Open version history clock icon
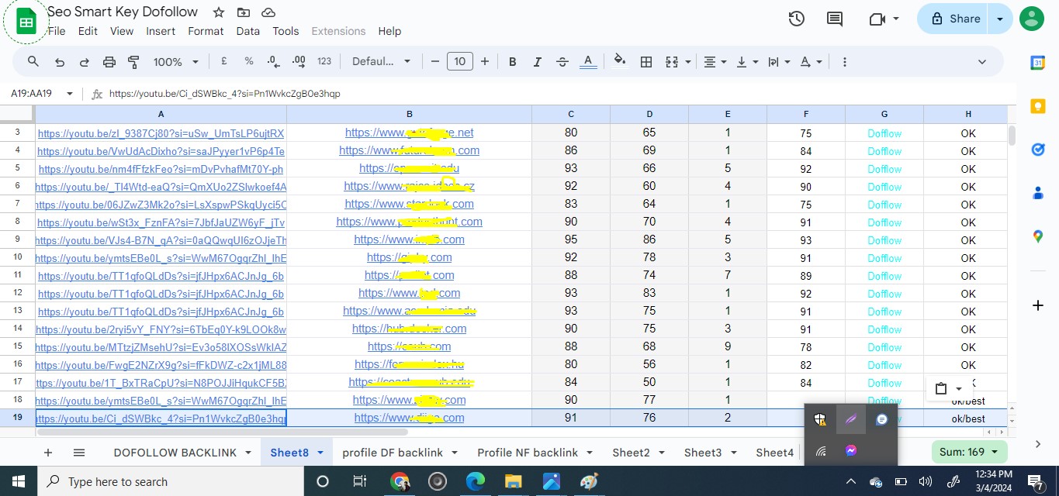1059x496 pixels. coord(796,19)
